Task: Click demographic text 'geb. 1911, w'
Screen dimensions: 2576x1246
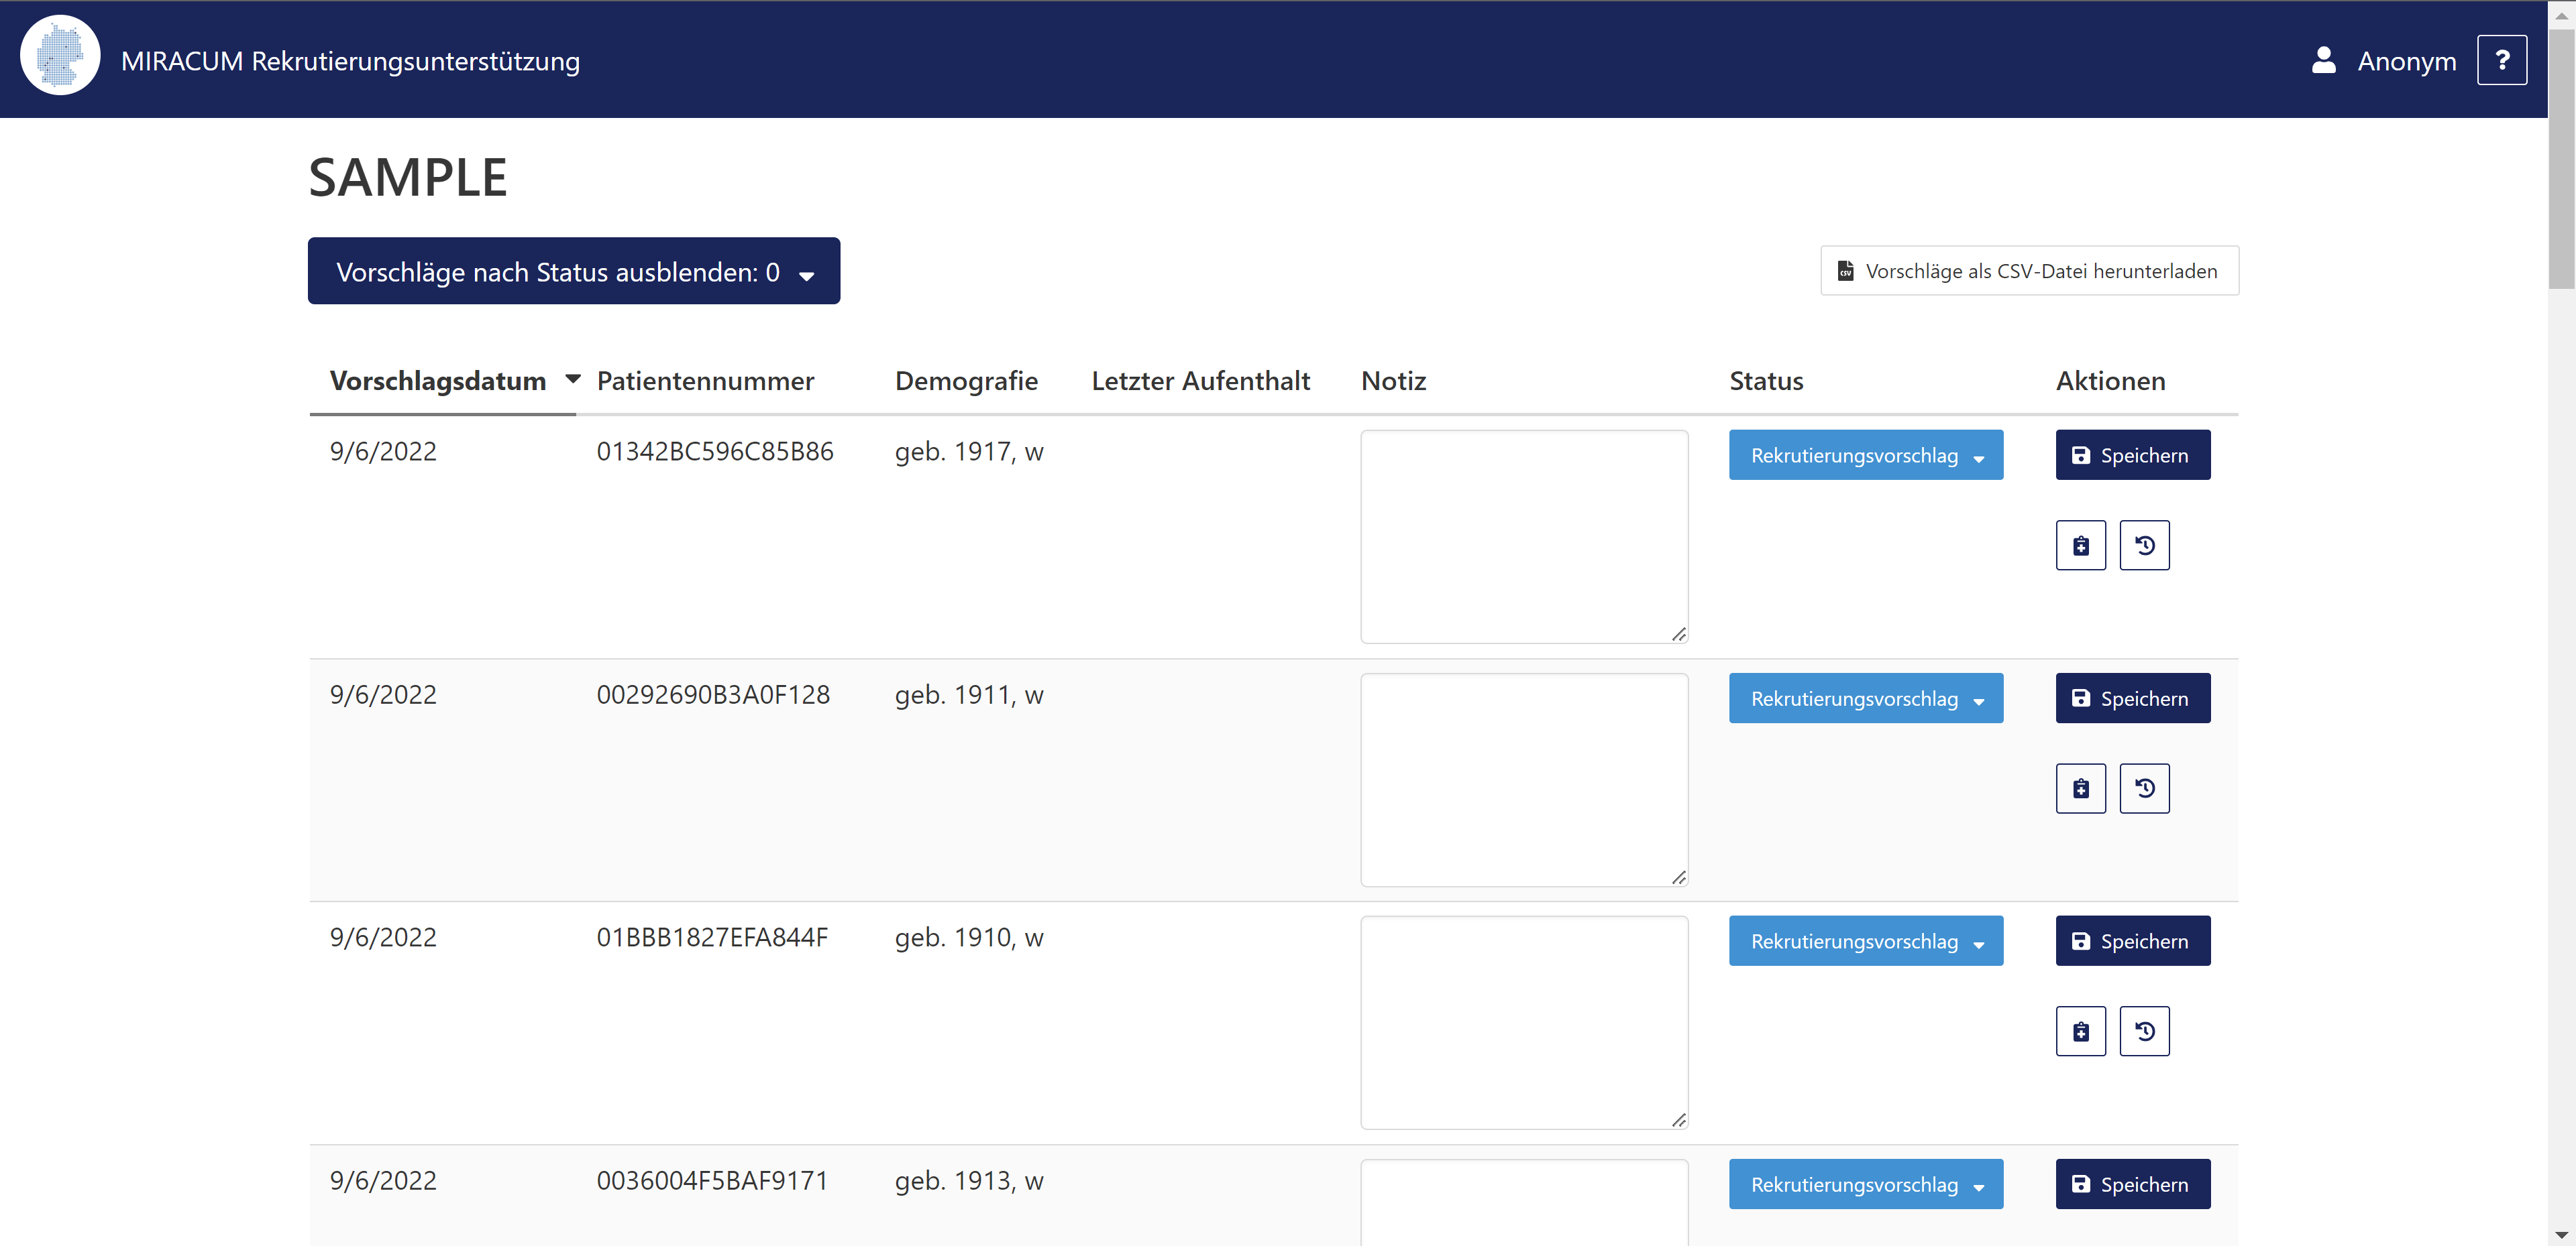Action: [x=969, y=694]
